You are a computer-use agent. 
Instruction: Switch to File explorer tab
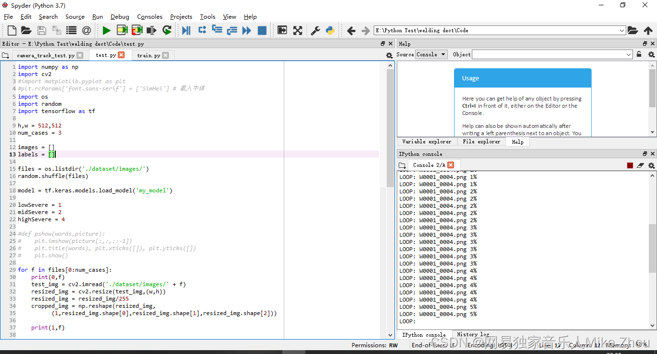click(x=481, y=142)
